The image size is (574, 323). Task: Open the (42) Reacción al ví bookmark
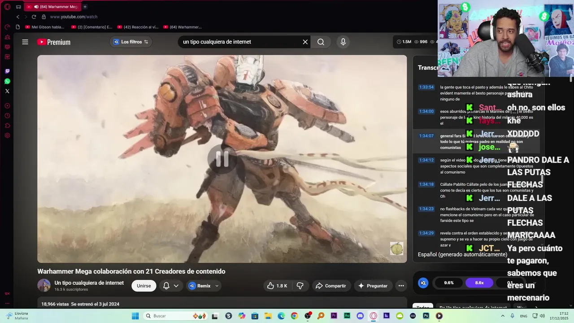(x=138, y=27)
